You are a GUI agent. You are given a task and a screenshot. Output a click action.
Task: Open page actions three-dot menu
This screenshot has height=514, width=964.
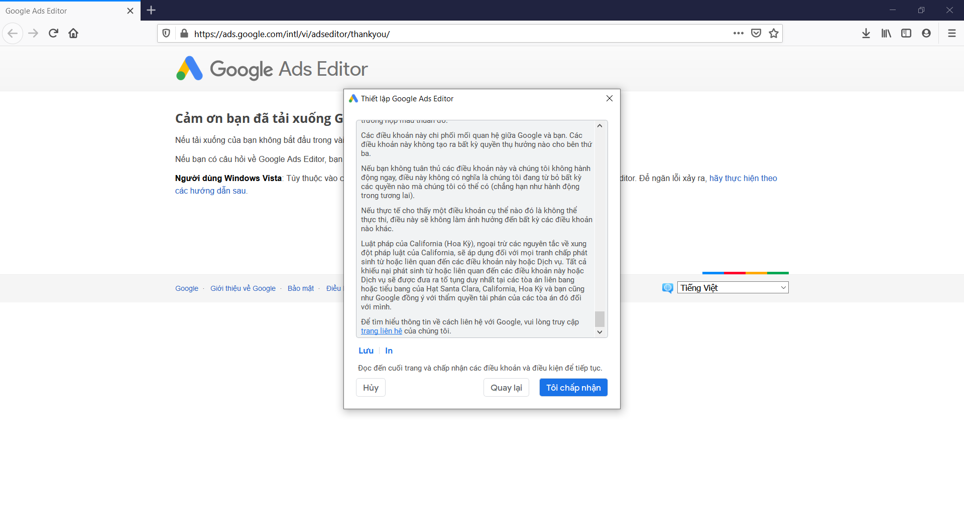pos(738,34)
